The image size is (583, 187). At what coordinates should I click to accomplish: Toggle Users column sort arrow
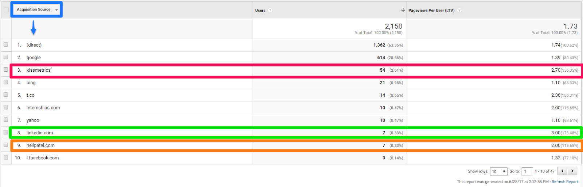(x=403, y=10)
